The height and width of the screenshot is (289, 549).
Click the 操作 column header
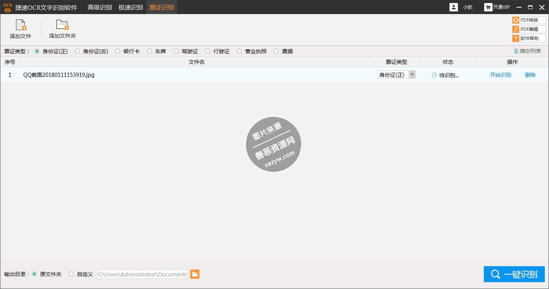[x=512, y=62]
